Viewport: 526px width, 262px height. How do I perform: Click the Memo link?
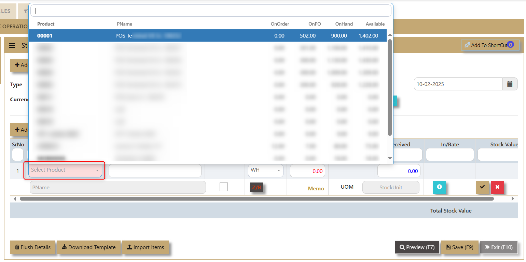coord(316,188)
